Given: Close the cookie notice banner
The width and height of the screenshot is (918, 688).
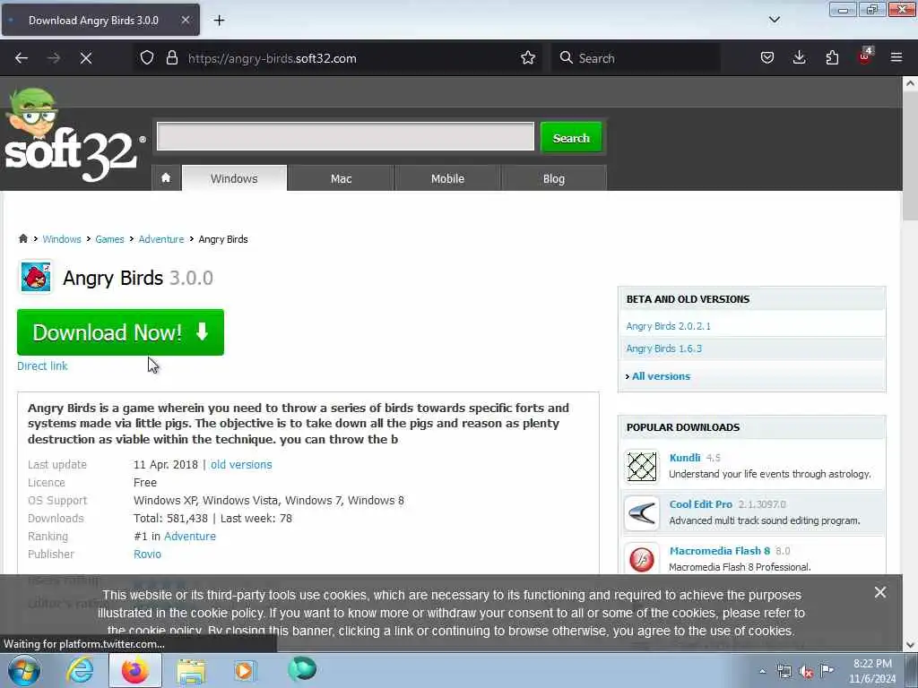Looking at the screenshot, I should (x=880, y=593).
